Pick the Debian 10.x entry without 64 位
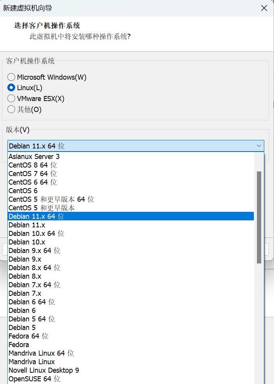This screenshot has width=274, height=384. point(131,242)
